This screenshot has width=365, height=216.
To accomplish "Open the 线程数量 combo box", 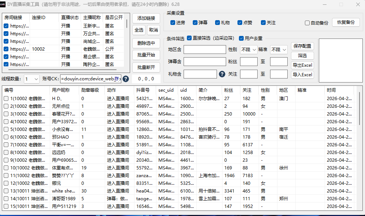I will coord(32,79).
